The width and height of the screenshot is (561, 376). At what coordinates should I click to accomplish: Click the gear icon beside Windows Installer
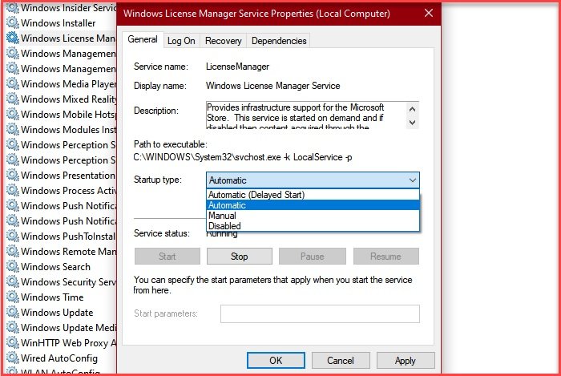pyautogui.click(x=12, y=22)
